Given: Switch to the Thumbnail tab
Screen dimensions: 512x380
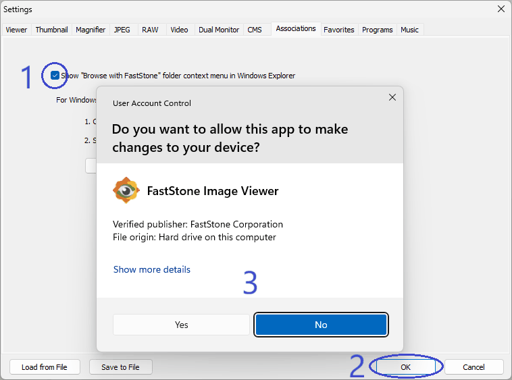Looking at the screenshot, I should [x=51, y=30].
